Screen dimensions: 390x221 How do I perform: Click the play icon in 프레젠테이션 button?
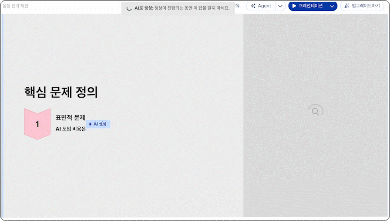click(x=294, y=6)
